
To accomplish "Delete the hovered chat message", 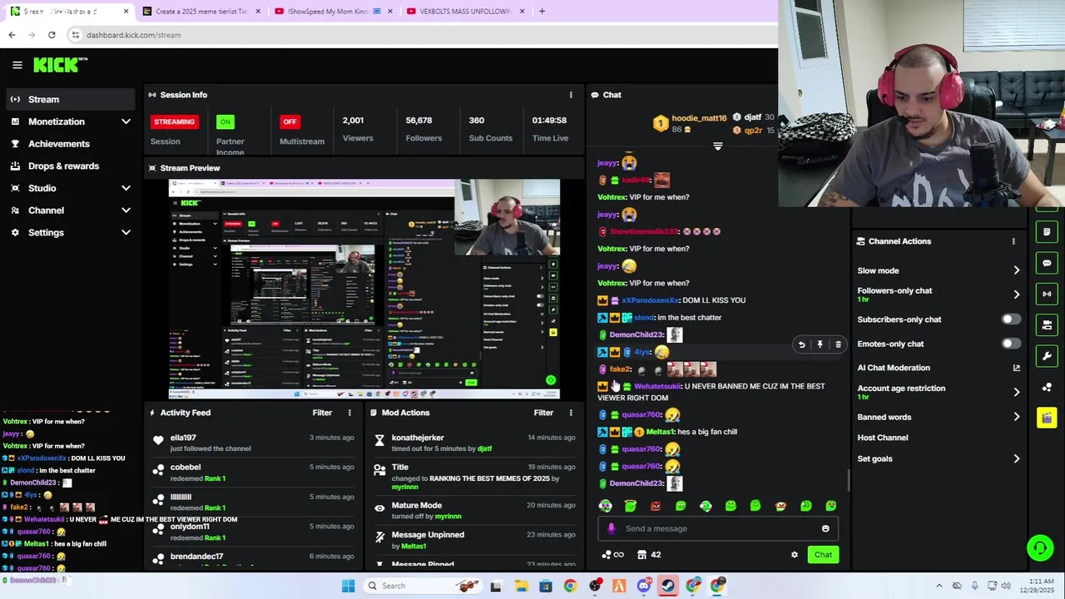I will (838, 344).
